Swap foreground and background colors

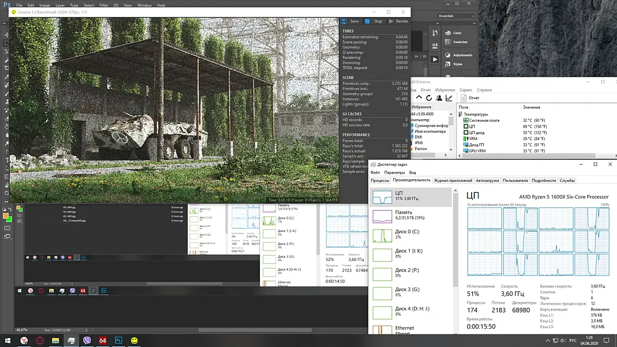click(x=10, y=210)
